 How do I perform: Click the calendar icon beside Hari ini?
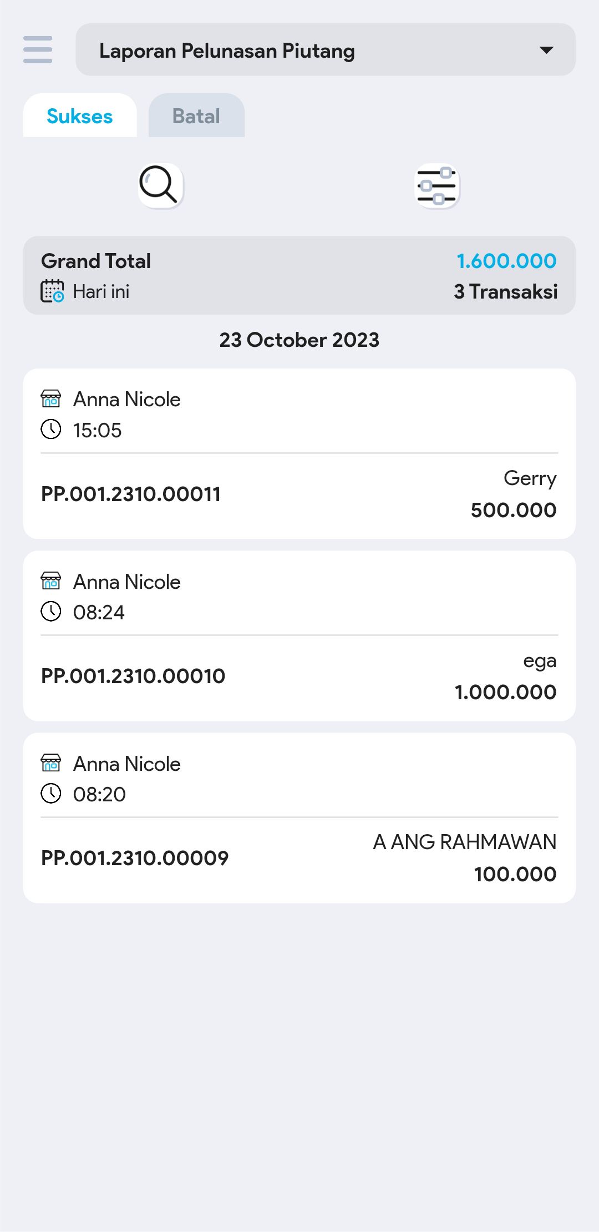click(x=52, y=291)
